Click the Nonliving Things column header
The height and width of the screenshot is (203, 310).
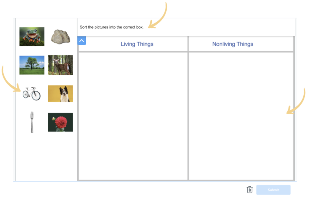point(232,44)
